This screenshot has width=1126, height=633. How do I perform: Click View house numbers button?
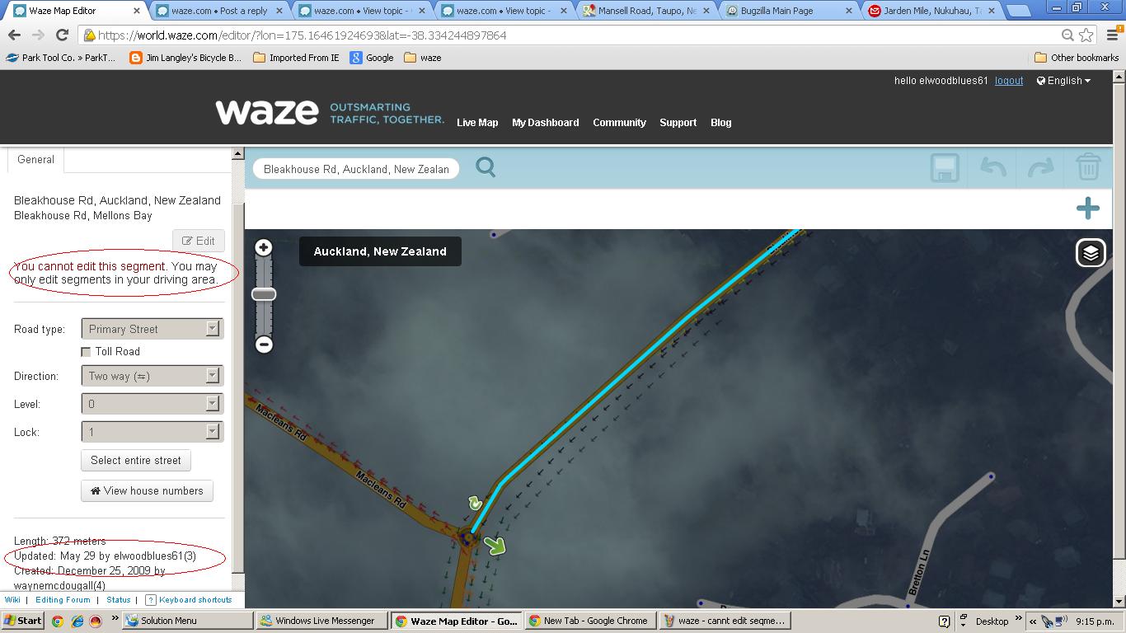point(147,490)
